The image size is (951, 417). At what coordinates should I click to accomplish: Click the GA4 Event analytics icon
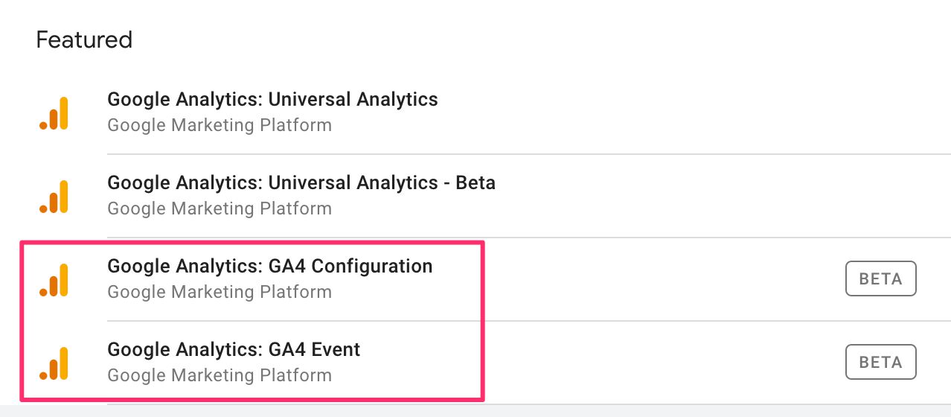pos(54,363)
